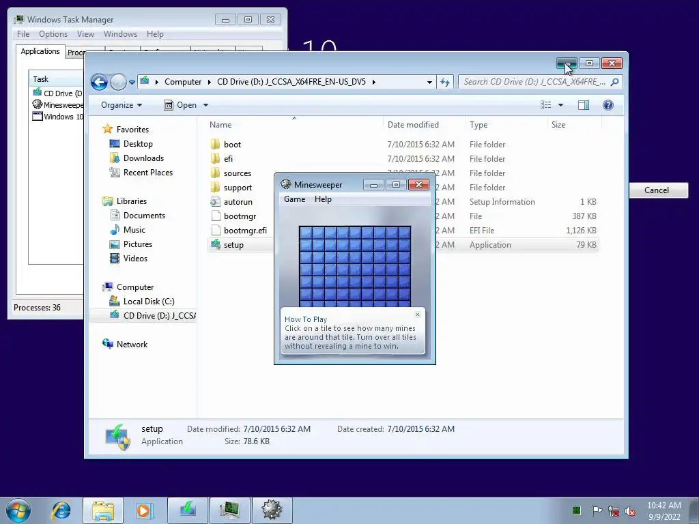Image resolution: width=699 pixels, height=524 pixels.
Task: Open Recent Places in navigation pane
Action: 148,173
